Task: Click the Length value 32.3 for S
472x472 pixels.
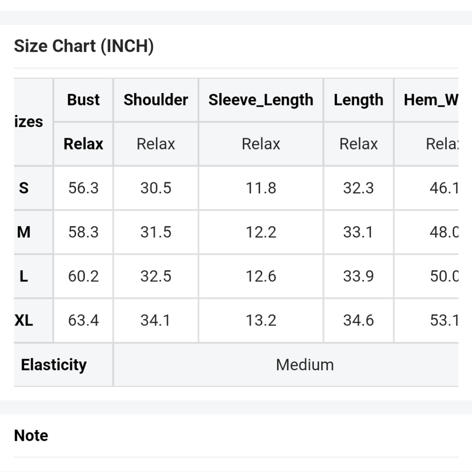Action: [x=359, y=188]
